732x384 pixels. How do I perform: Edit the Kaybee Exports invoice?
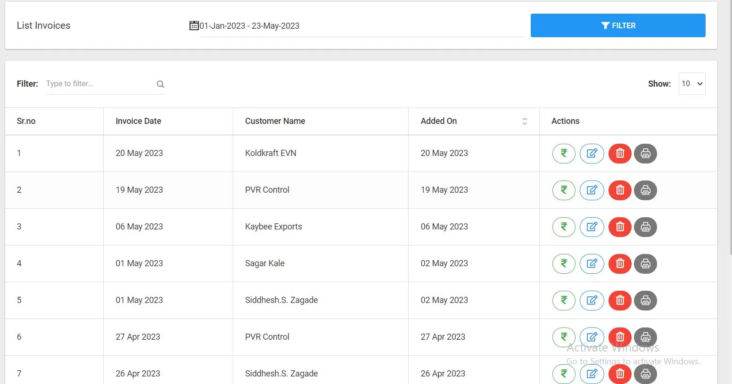592,227
